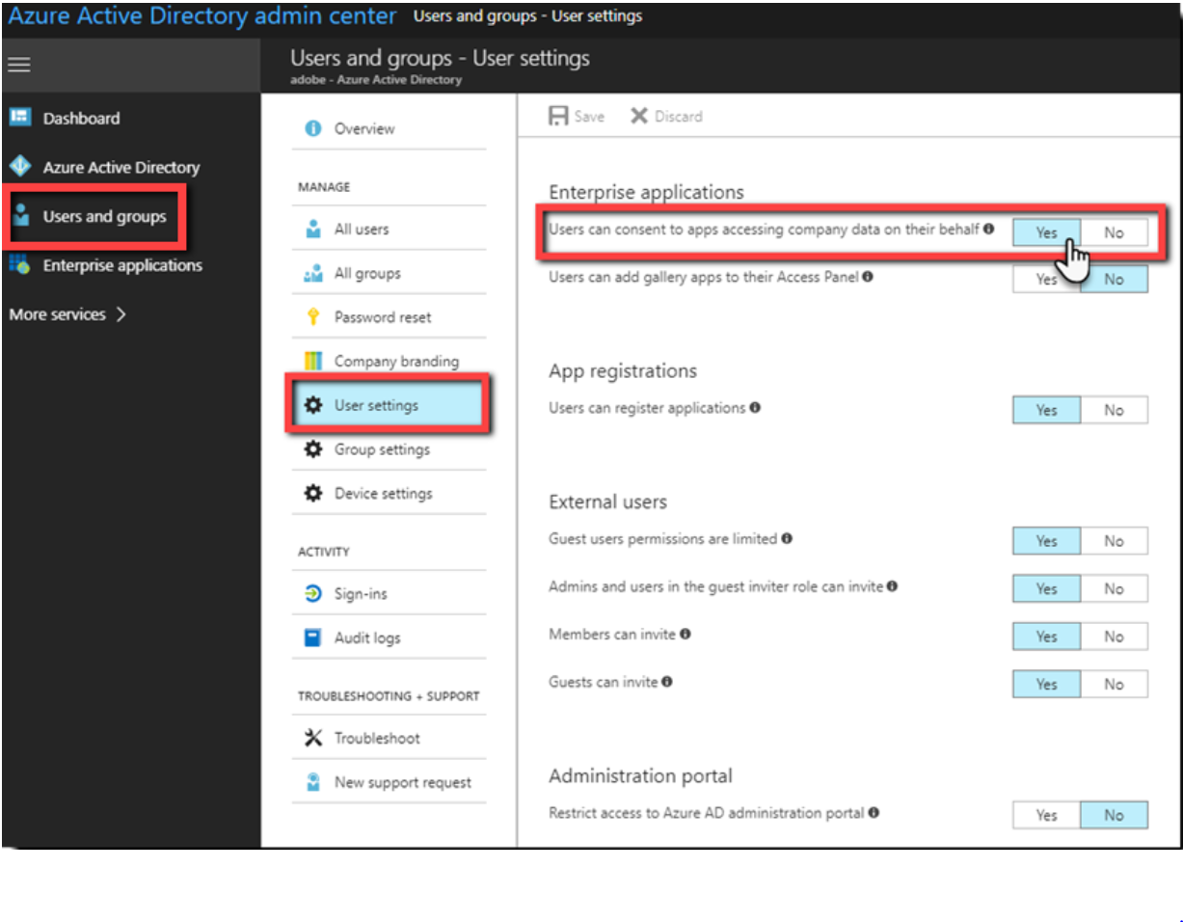Image resolution: width=1183 pixels, height=922 pixels.
Task: Set add gallery apps to No
Action: [1115, 279]
